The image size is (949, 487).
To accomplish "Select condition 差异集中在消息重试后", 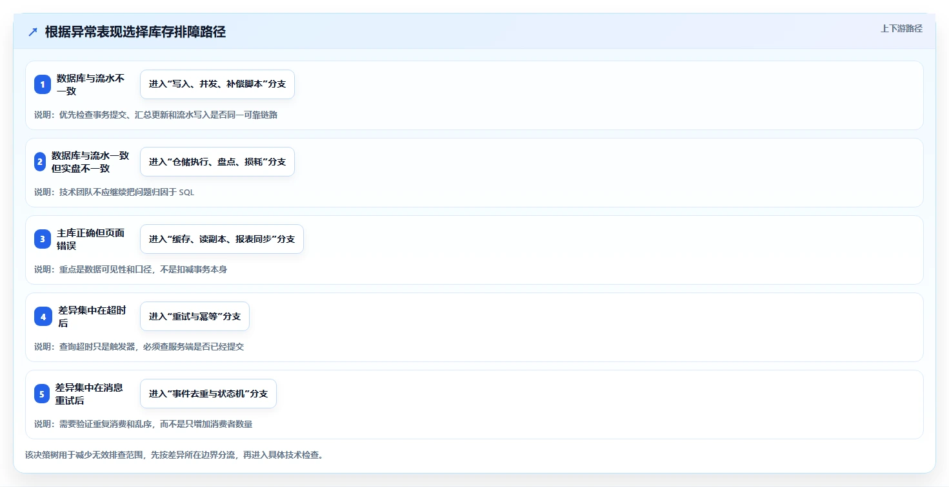I will coord(89,394).
